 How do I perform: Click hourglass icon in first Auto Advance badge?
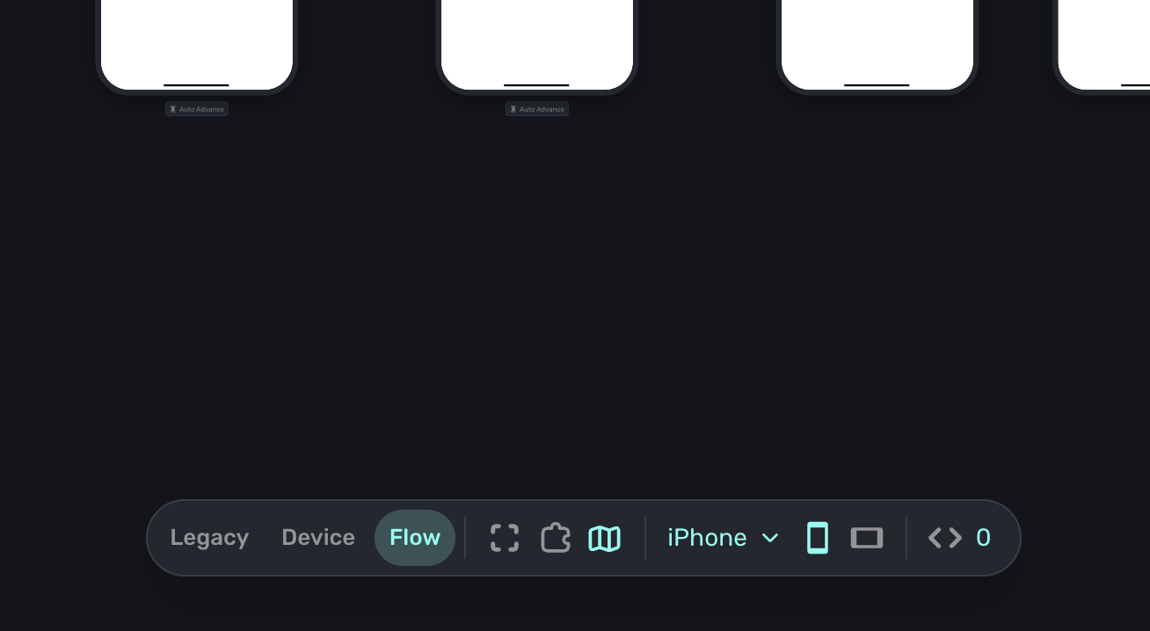(x=173, y=109)
